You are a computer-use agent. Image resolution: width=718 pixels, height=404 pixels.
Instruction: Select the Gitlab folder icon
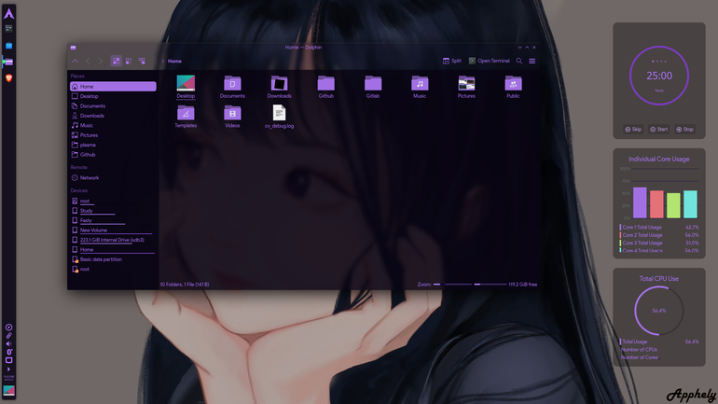point(373,83)
